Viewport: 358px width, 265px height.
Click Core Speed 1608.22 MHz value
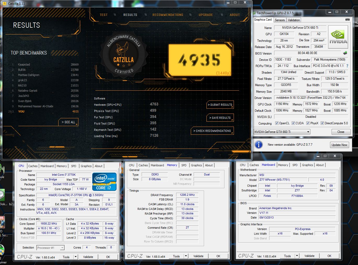tap(49, 223)
